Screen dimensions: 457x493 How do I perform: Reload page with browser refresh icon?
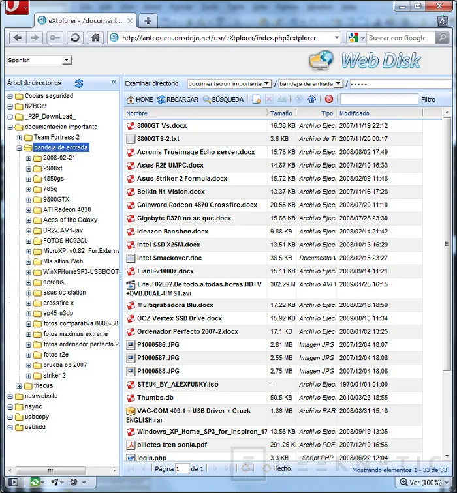[75, 38]
